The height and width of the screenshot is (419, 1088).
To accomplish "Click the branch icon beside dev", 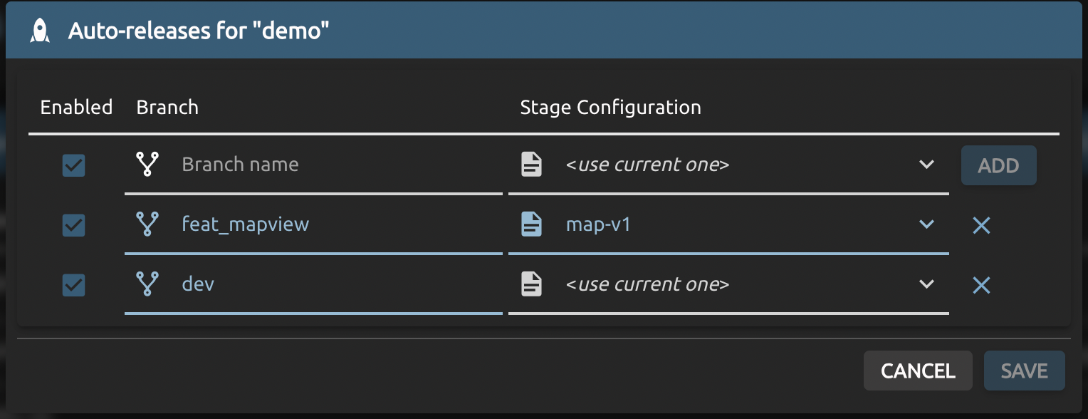I will coord(147,284).
